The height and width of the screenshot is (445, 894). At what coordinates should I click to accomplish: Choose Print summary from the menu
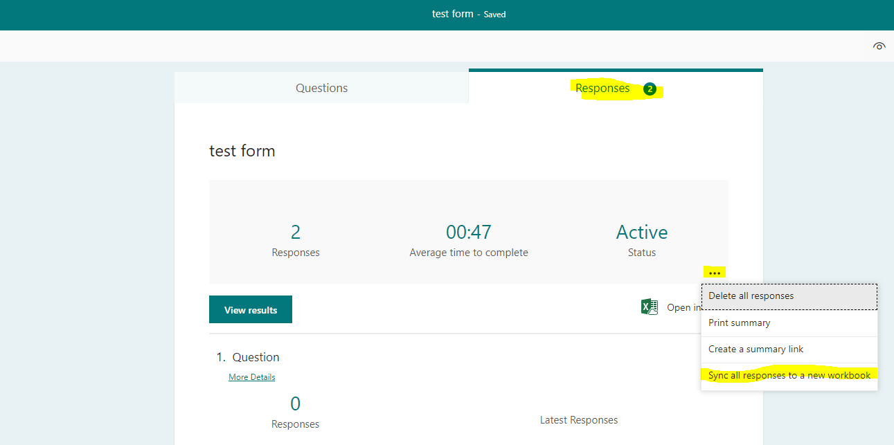click(739, 323)
